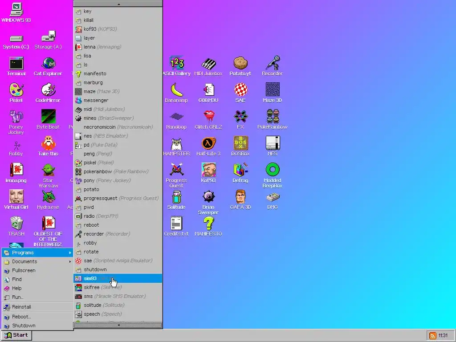Open the Piskel palette icon
Viewport: 456px width, 342px height.
pos(16,93)
